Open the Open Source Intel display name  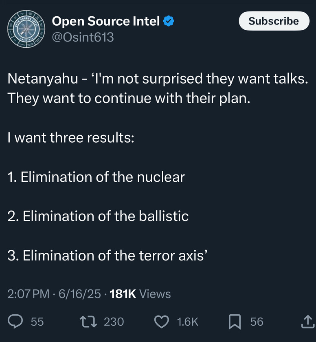point(106,21)
